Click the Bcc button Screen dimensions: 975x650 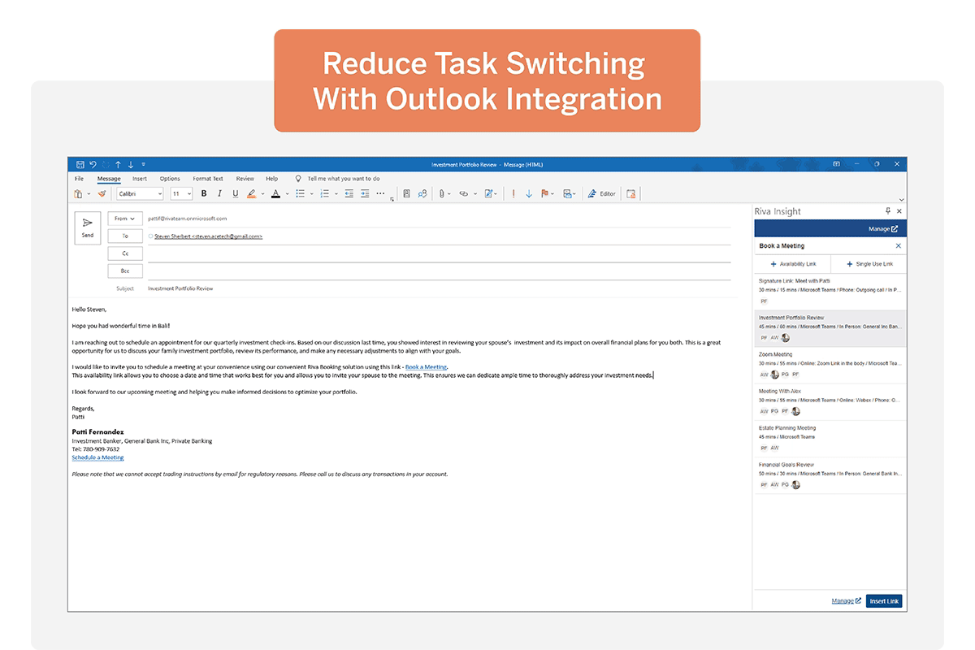pos(125,271)
